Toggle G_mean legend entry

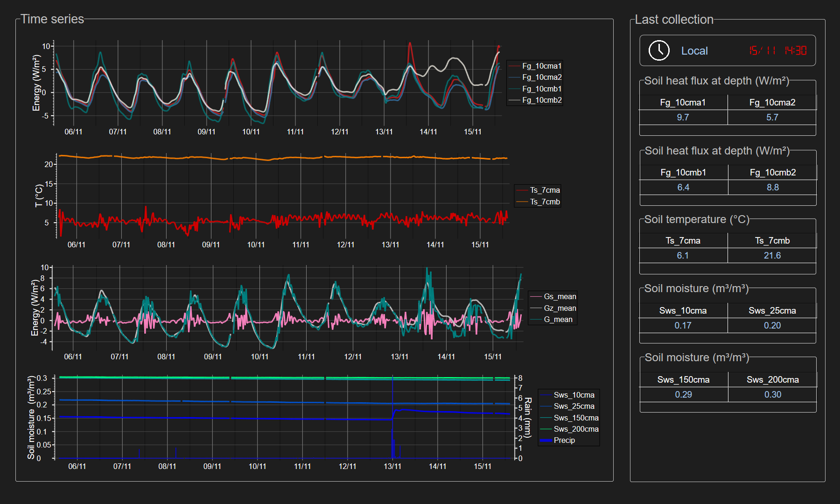558,319
